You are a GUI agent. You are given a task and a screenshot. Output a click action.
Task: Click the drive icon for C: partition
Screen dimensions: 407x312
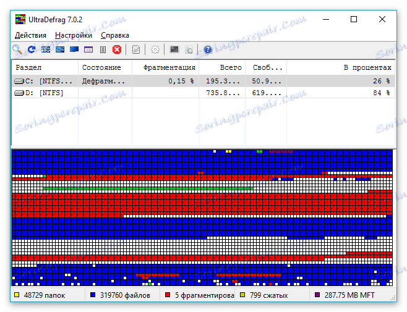pyautogui.click(x=19, y=82)
